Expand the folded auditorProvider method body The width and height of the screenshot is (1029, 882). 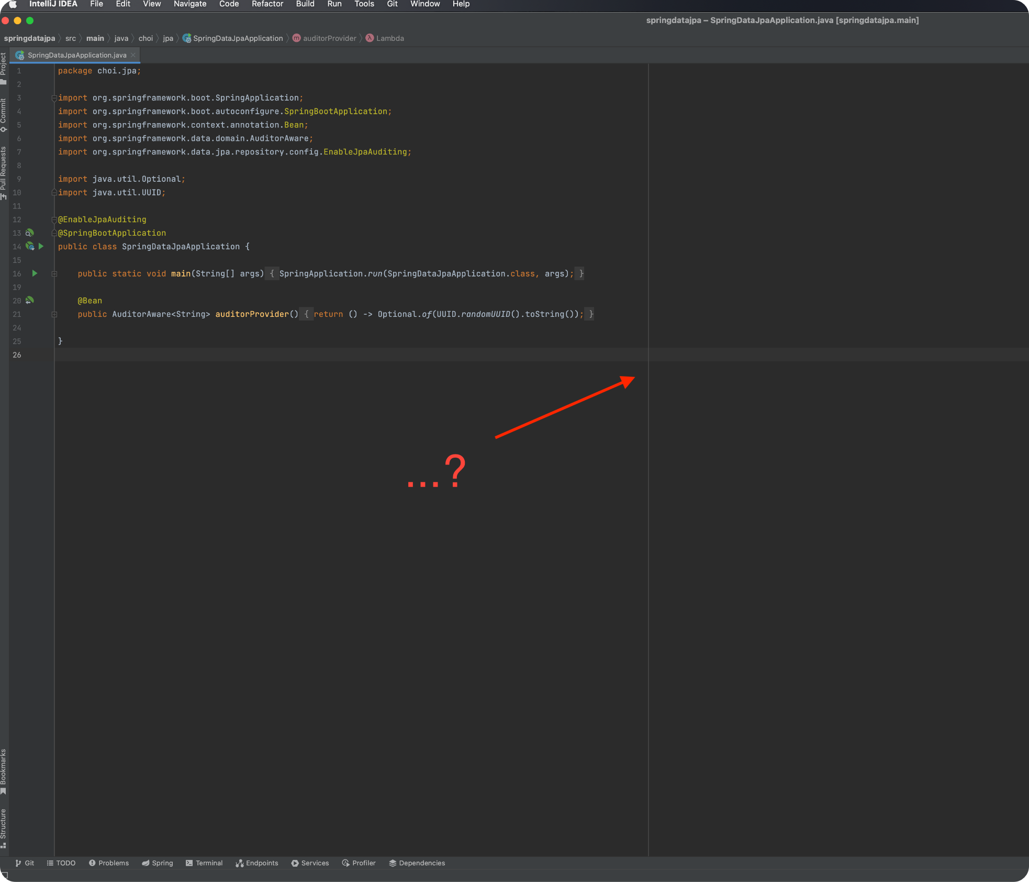[54, 314]
